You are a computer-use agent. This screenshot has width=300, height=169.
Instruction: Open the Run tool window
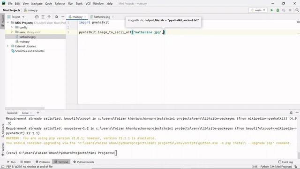[11, 162]
